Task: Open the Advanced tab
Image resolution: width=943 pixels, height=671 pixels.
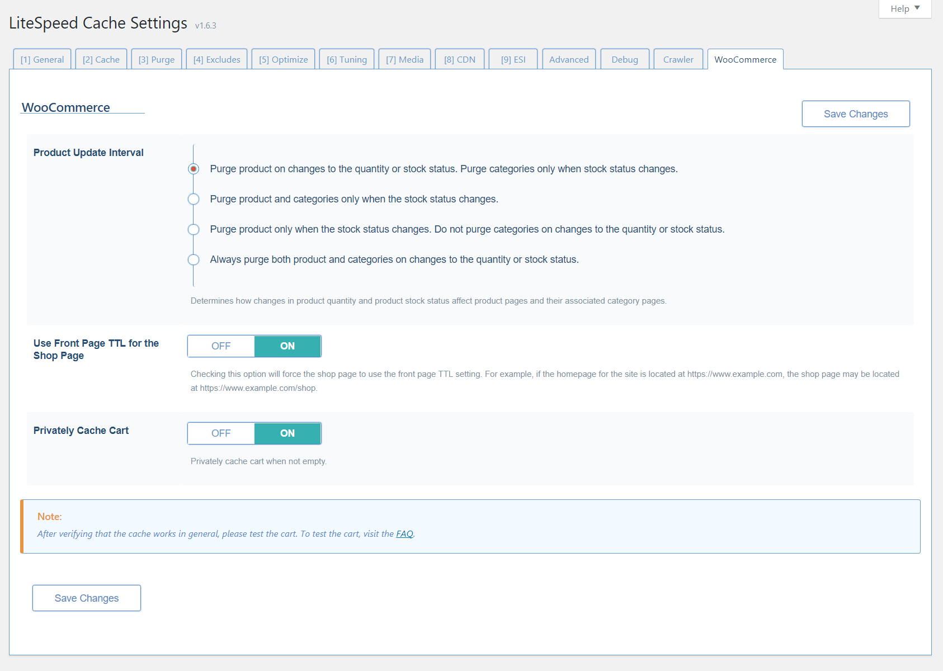Action: pyautogui.click(x=569, y=59)
